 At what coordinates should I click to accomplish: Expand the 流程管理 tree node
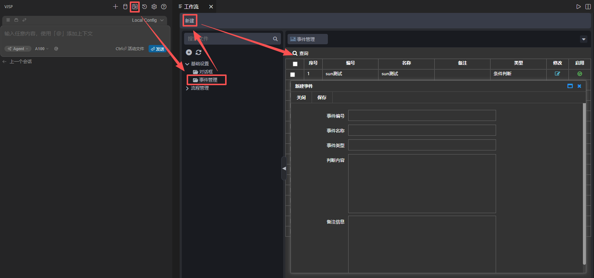(x=187, y=88)
